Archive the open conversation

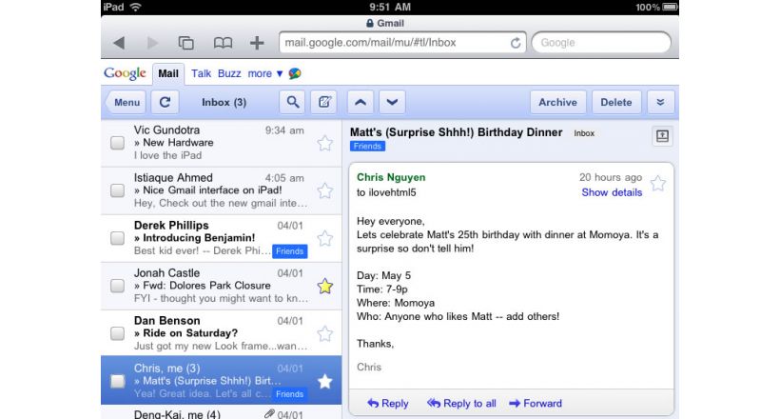pyautogui.click(x=558, y=102)
